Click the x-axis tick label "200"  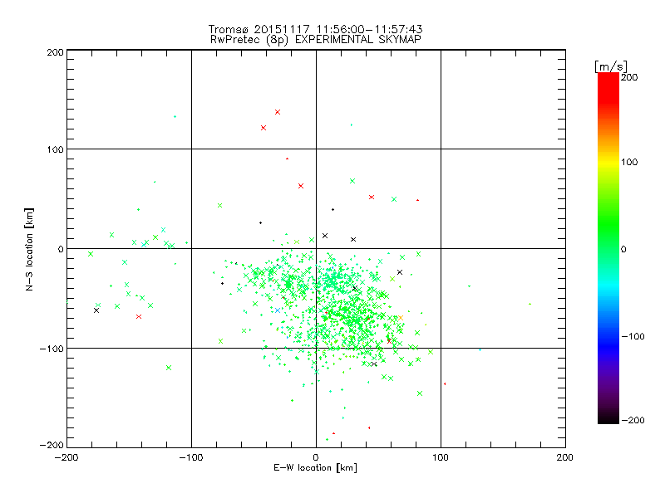pos(565,457)
